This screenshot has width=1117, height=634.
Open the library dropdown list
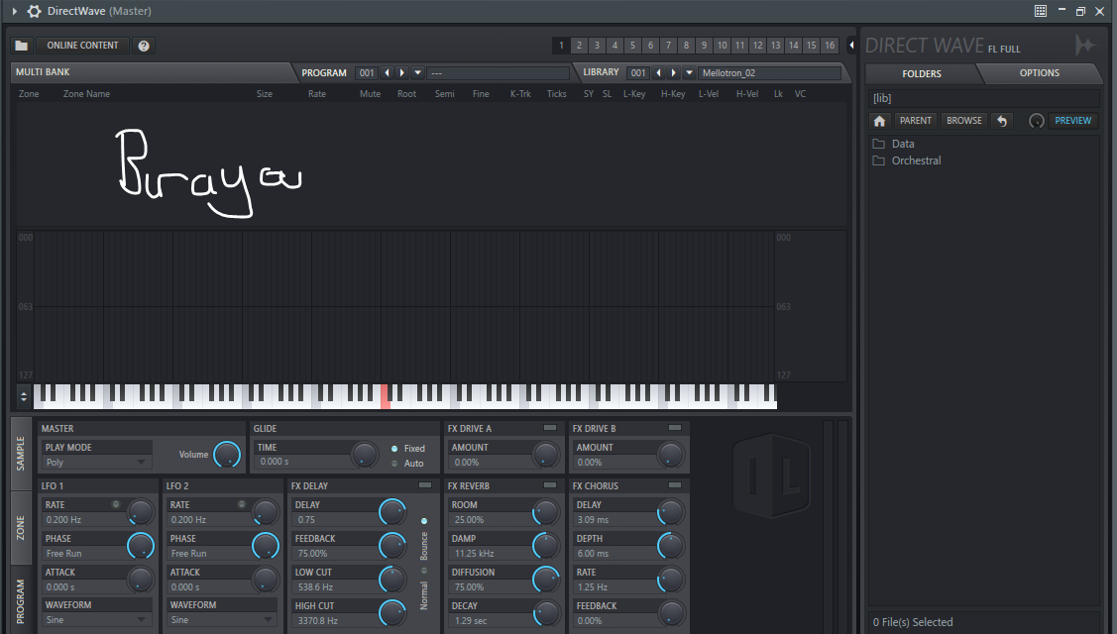coord(689,72)
